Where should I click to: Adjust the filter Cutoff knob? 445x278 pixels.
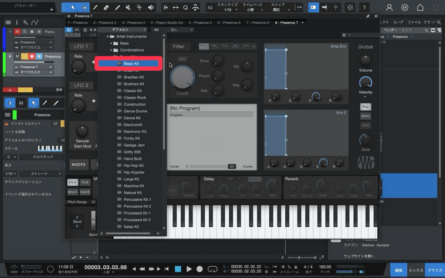tap(182, 78)
